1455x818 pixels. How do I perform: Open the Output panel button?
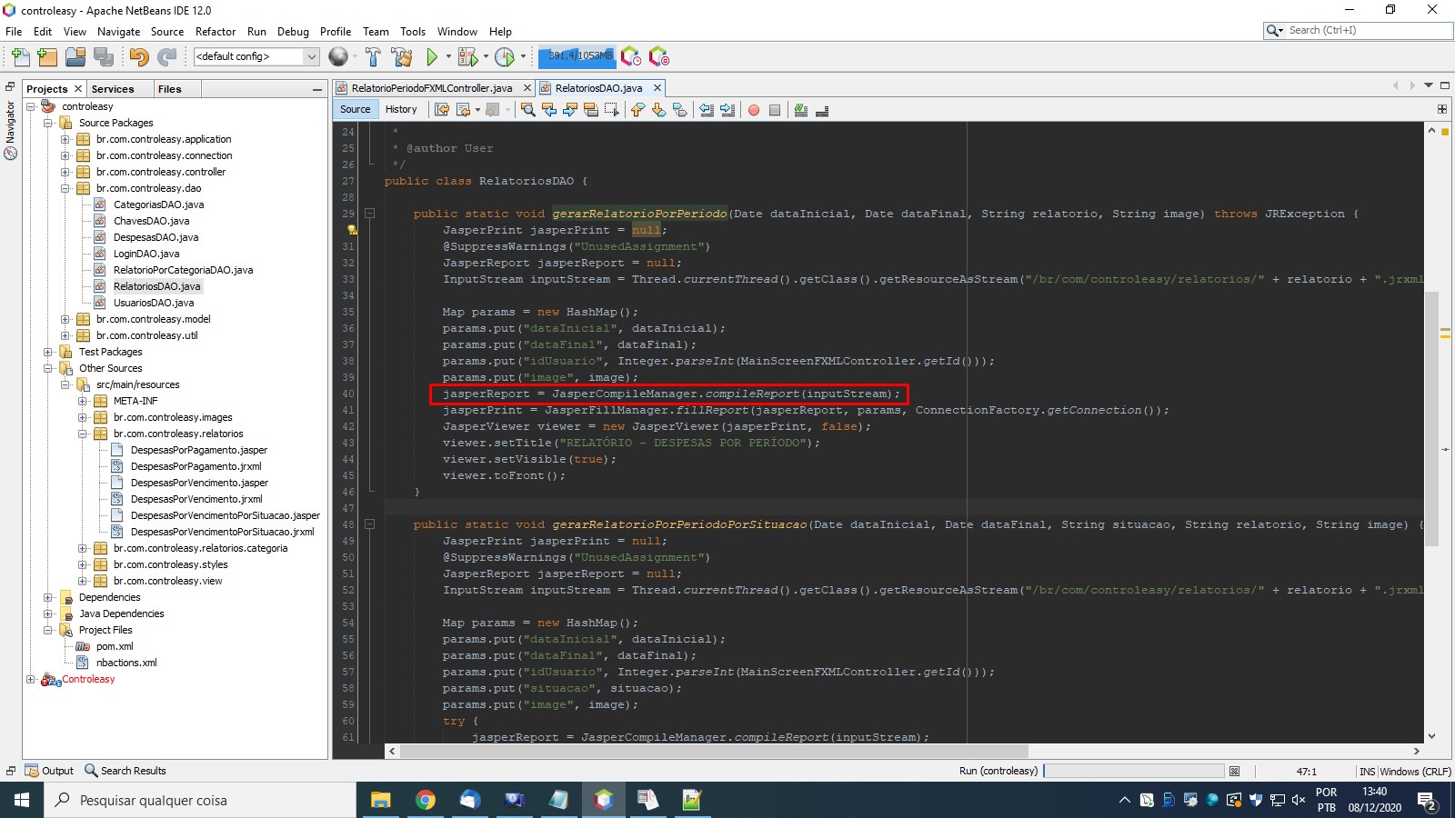(50, 771)
